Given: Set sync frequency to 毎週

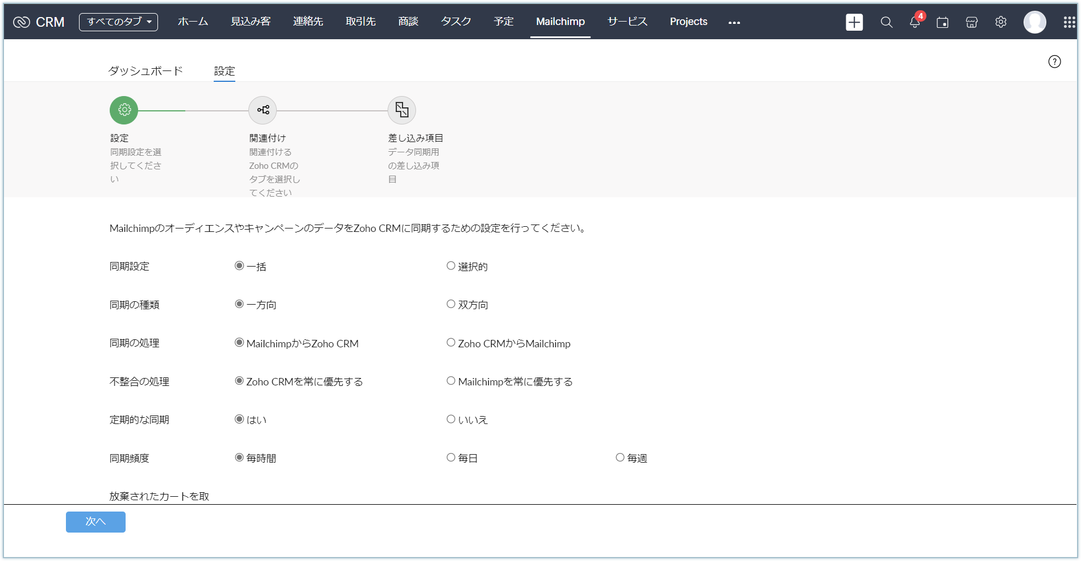Looking at the screenshot, I should (x=620, y=457).
